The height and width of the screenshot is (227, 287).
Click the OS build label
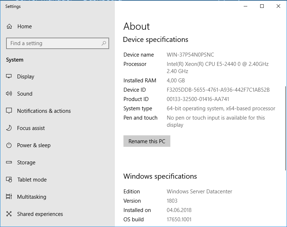(133, 219)
